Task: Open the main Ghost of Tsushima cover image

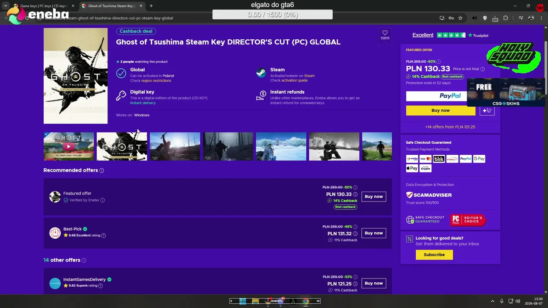Action: pos(75,76)
